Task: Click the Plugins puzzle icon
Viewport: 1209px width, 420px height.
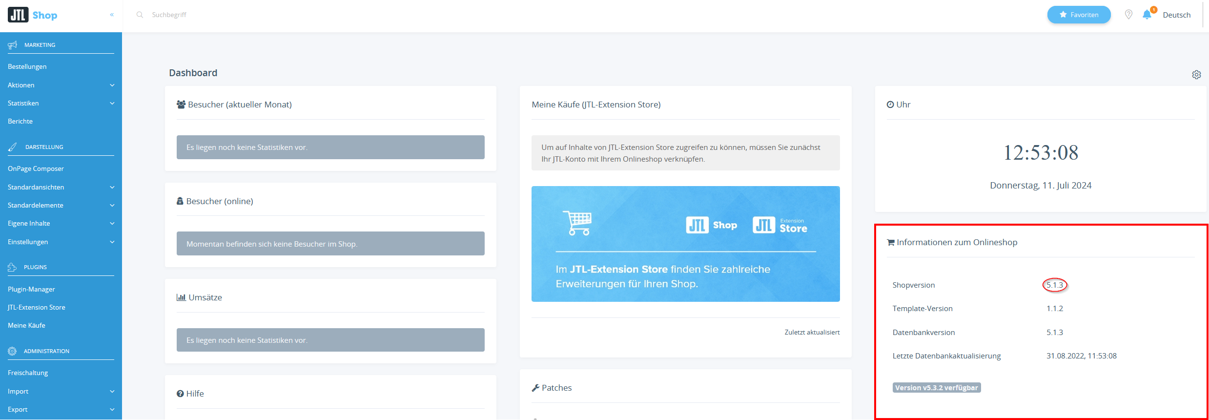Action: pyautogui.click(x=12, y=267)
